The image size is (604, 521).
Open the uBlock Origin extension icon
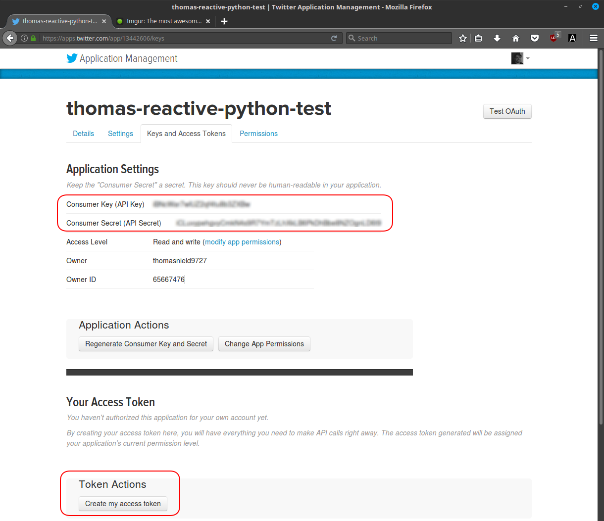[554, 38]
